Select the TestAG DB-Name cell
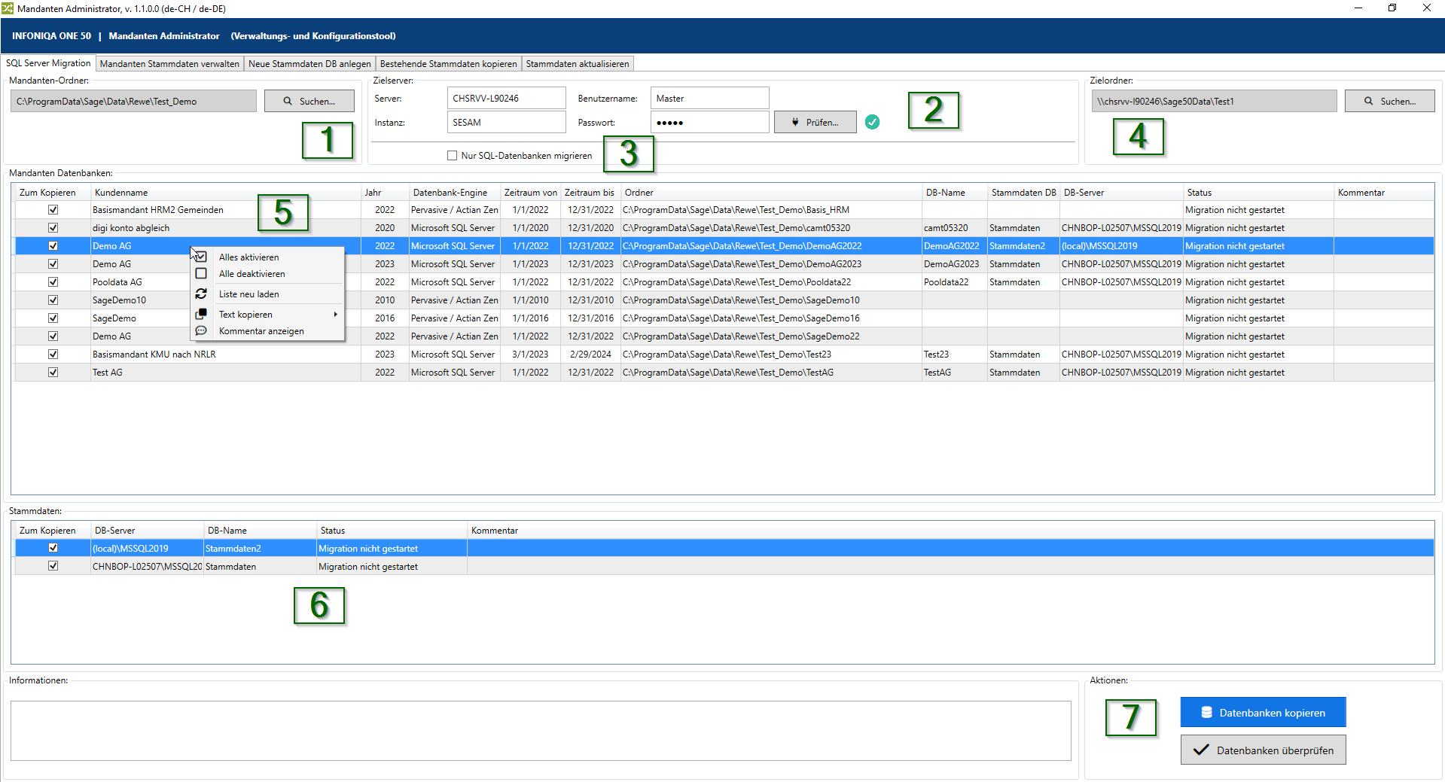 click(954, 373)
